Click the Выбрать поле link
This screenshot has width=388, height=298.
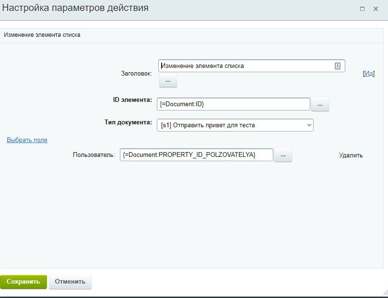pyautogui.click(x=27, y=140)
